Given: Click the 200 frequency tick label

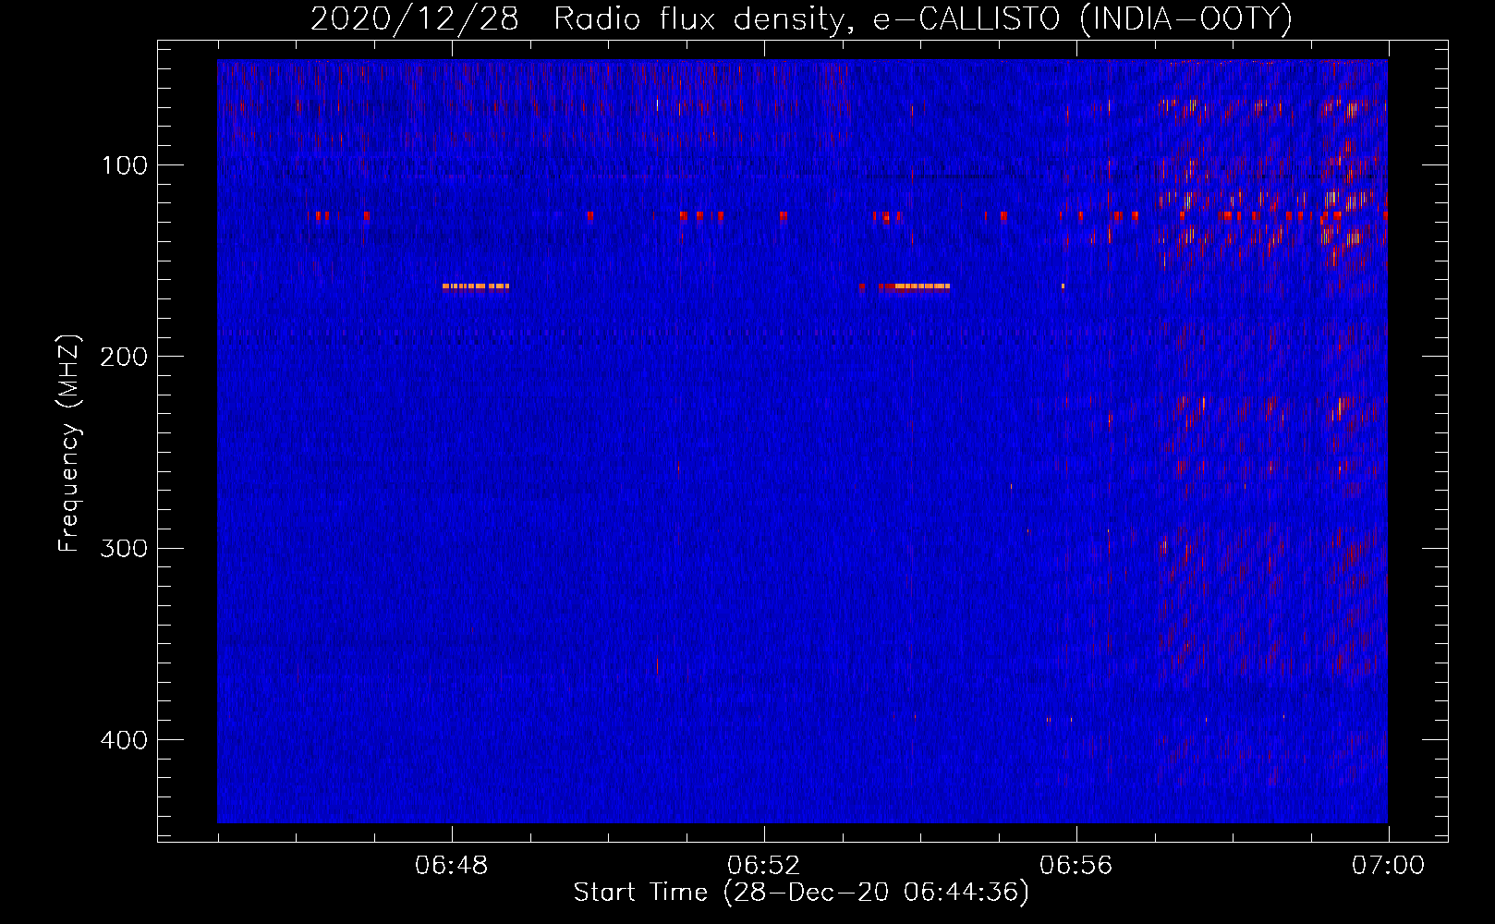Looking at the screenshot, I should (125, 357).
